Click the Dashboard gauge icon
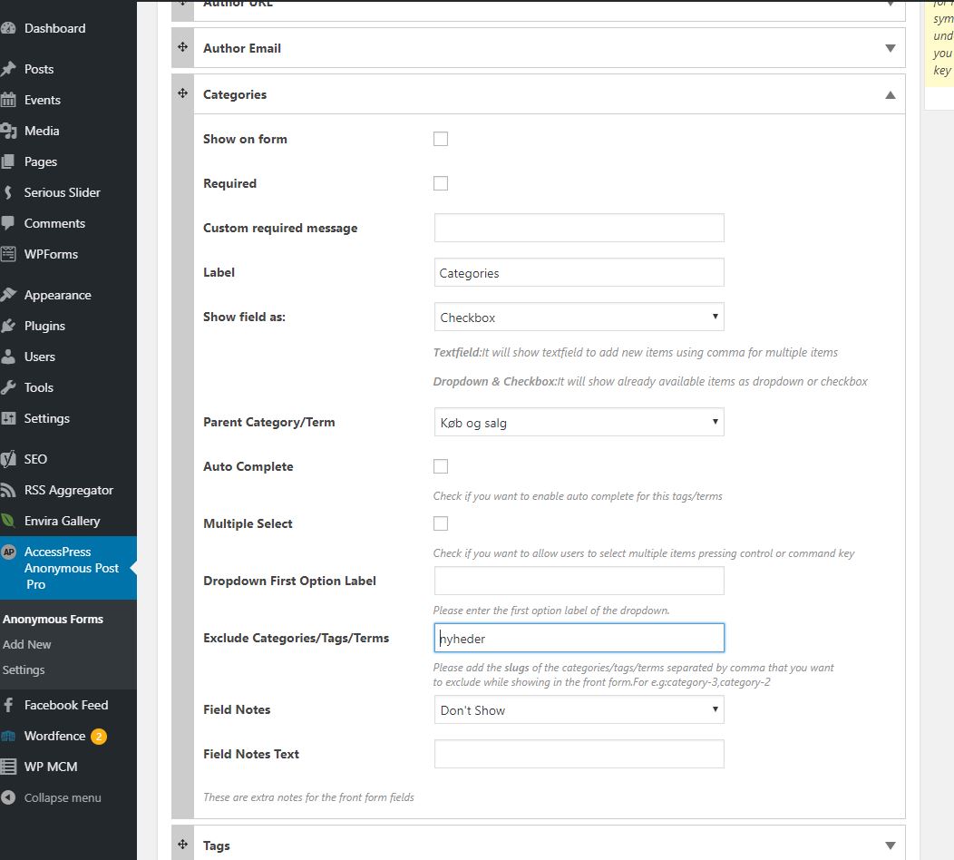The width and height of the screenshot is (954, 860). [x=8, y=28]
